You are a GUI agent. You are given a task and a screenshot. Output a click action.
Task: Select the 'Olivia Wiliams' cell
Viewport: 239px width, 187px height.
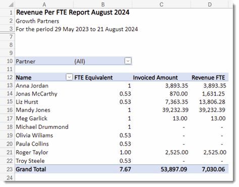44,135
